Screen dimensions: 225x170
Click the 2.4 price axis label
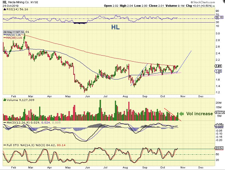coord(218,53)
